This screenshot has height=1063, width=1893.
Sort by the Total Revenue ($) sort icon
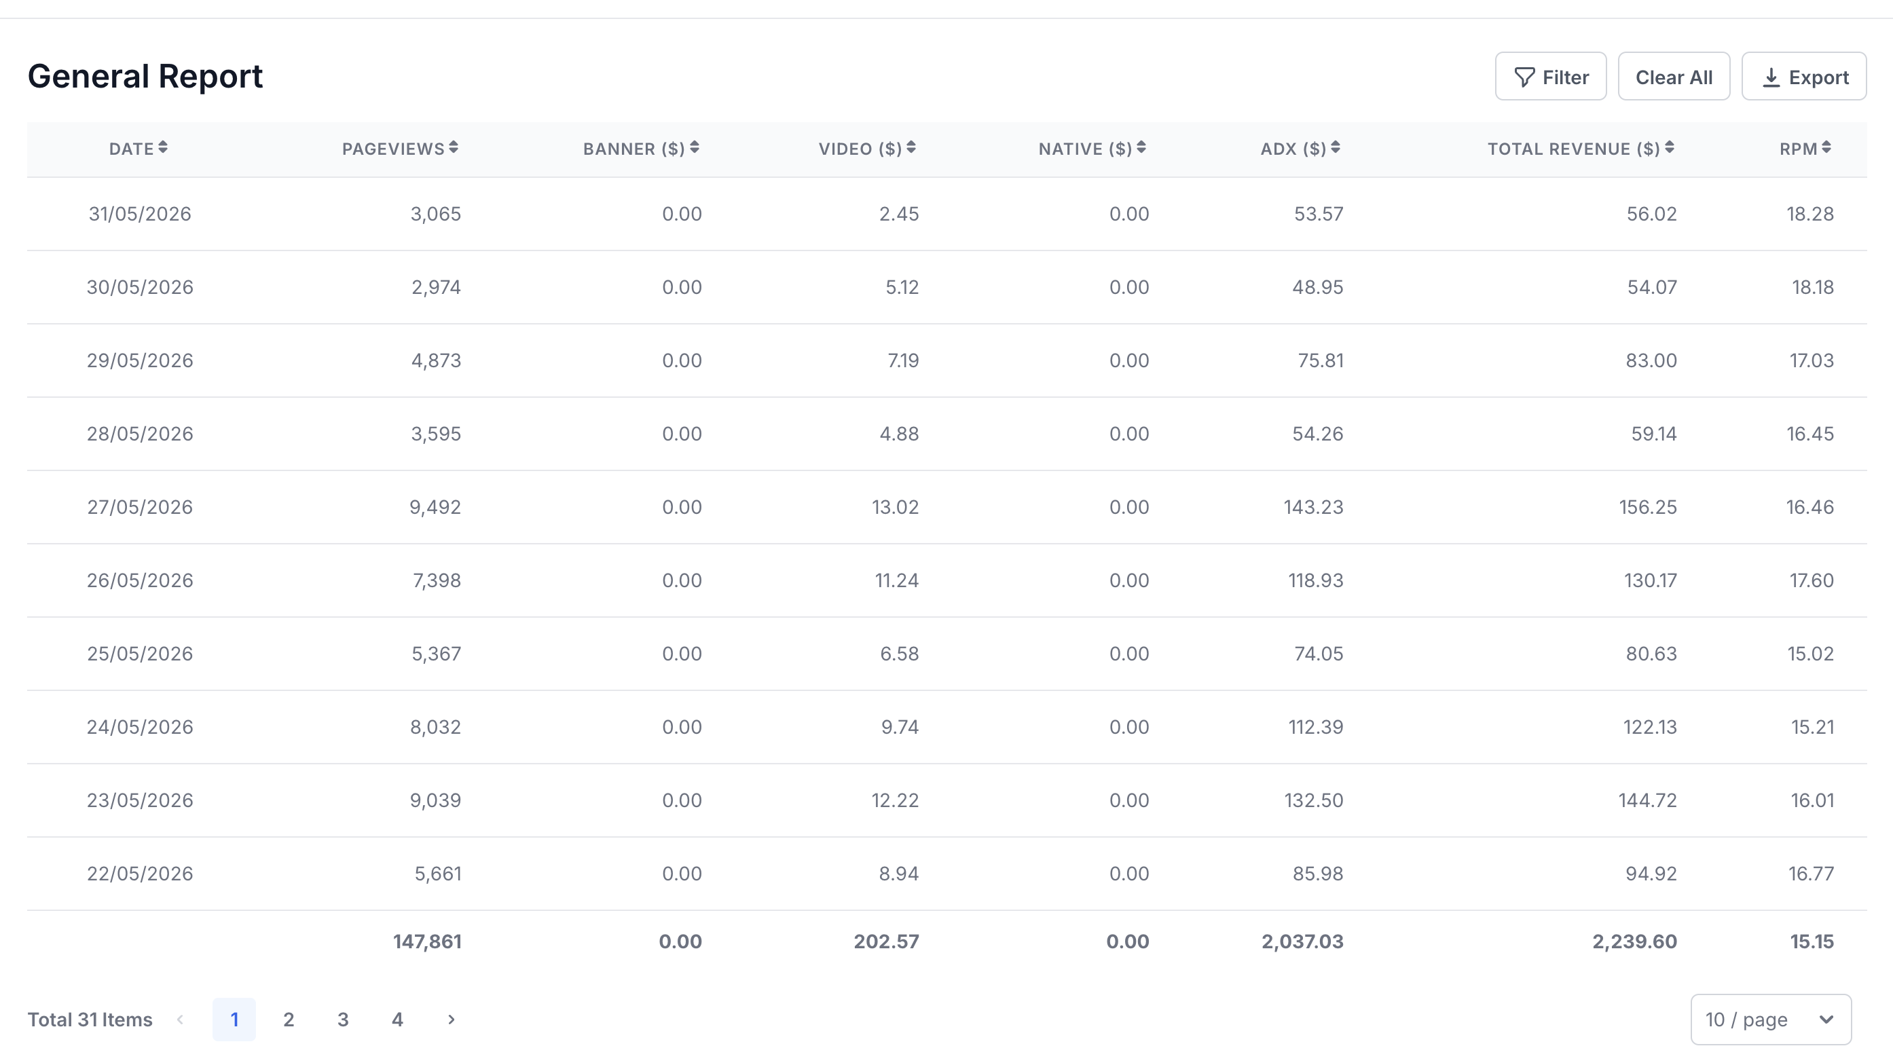(1670, 148)
